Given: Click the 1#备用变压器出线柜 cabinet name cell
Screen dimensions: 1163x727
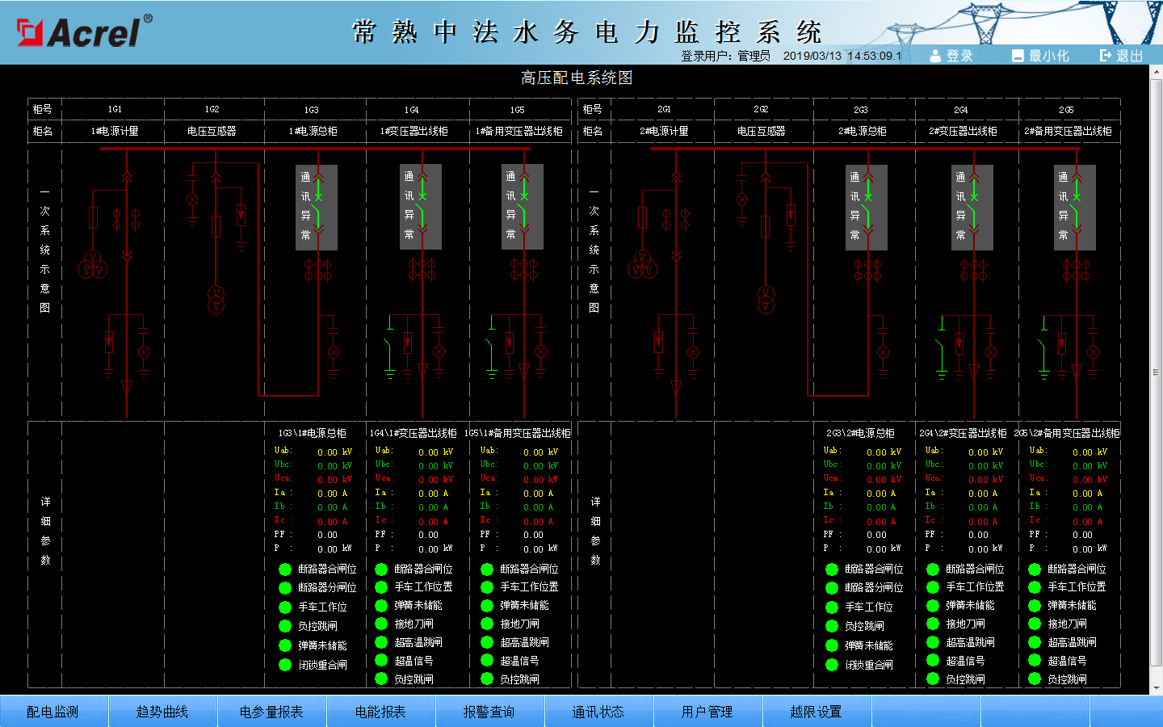Looking at the screenshot, I should coord(519,131).
